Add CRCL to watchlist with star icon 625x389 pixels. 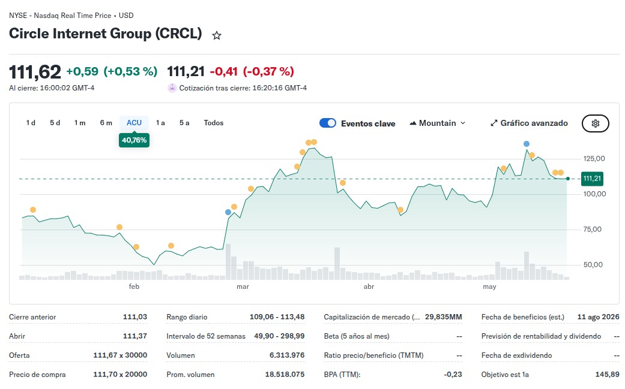coord(216,35)
